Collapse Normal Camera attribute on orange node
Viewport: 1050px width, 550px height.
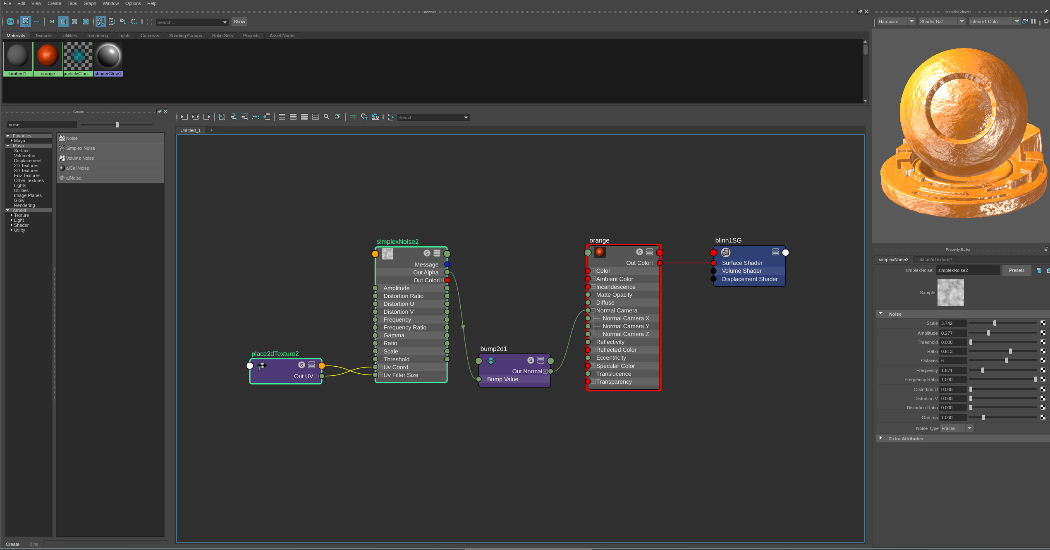[x=593, y=310]
